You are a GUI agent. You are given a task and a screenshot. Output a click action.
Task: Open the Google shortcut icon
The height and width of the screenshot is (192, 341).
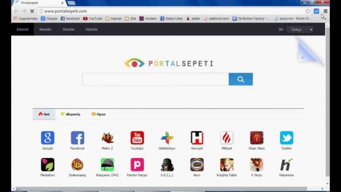[x=48, y=138]
